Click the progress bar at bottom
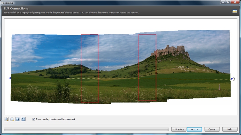The width and height of the screenshot is (241, 135). pos(86,130)
